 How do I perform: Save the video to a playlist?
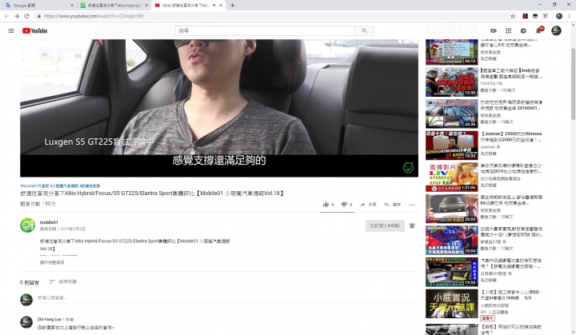pyautogui.click(x=392, y=205)
